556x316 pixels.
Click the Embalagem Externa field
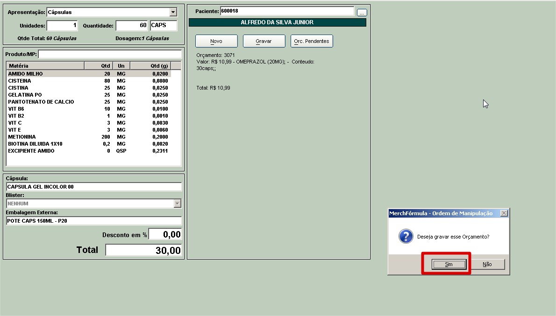click(93, 221)
